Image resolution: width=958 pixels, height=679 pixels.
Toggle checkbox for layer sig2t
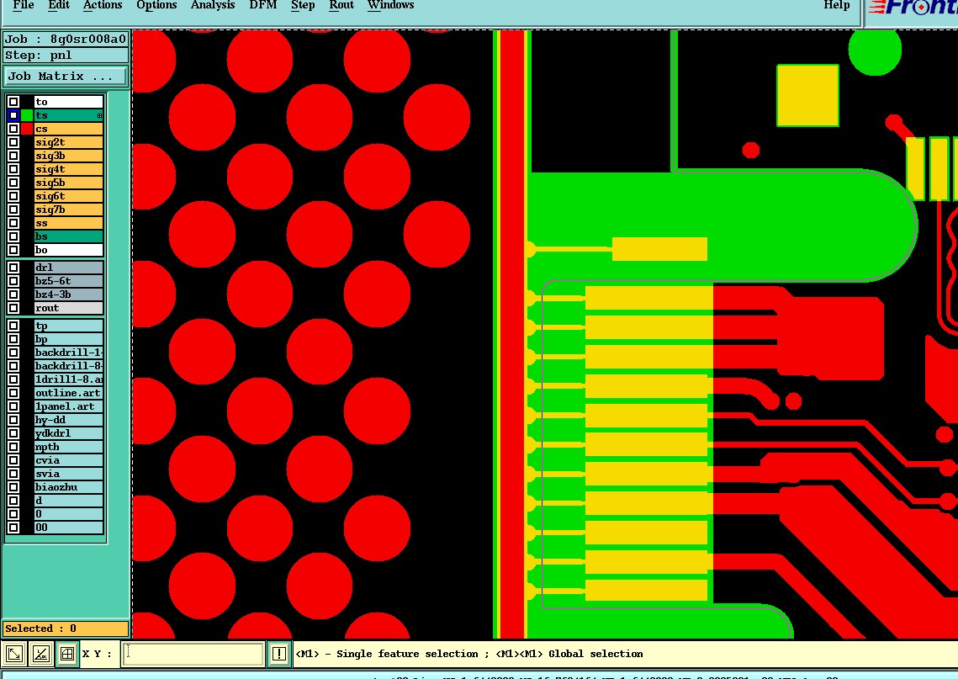(x=13, y=142)
